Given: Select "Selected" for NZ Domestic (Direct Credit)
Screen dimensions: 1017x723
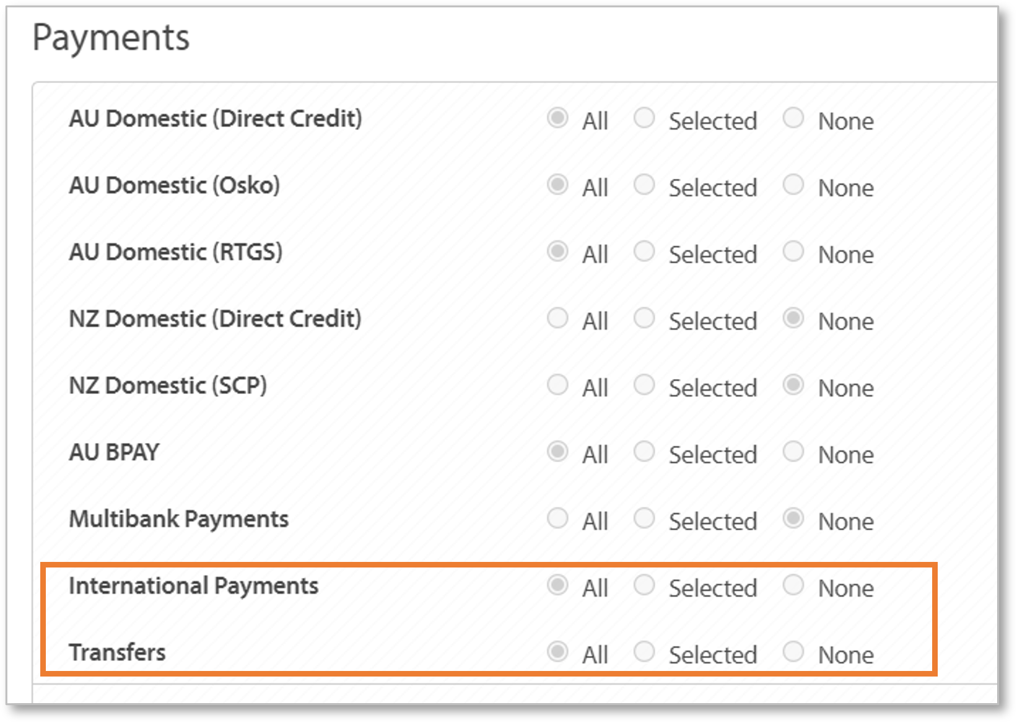Looking at the screenshot, I should click(x=644, y=318).
